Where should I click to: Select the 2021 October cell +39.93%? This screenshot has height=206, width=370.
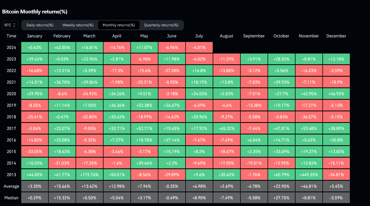click(281, 82)
